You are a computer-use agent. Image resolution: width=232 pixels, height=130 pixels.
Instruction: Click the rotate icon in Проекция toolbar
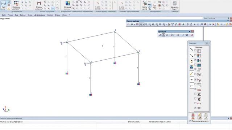tap(187, 35)
